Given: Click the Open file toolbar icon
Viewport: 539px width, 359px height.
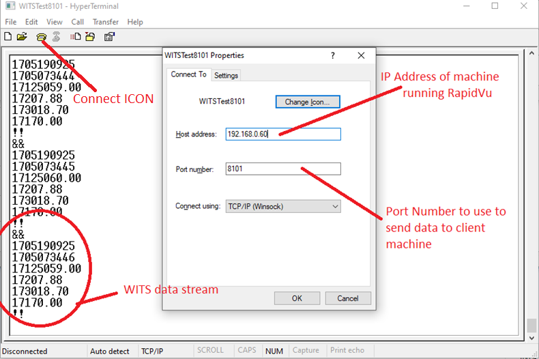Looking at the screenshot, I should (x=22, y=36).
